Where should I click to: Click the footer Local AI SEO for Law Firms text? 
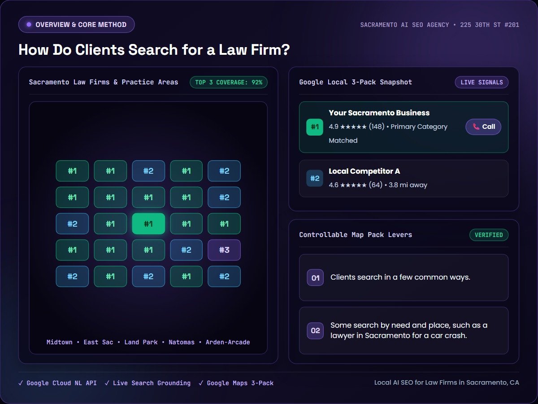pos(447,382)
